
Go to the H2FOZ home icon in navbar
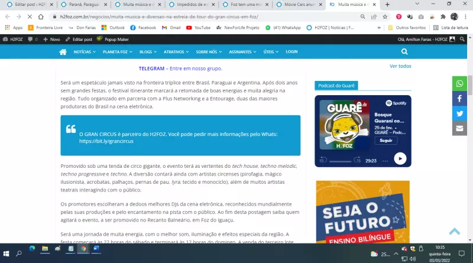(x=63, y=52)
